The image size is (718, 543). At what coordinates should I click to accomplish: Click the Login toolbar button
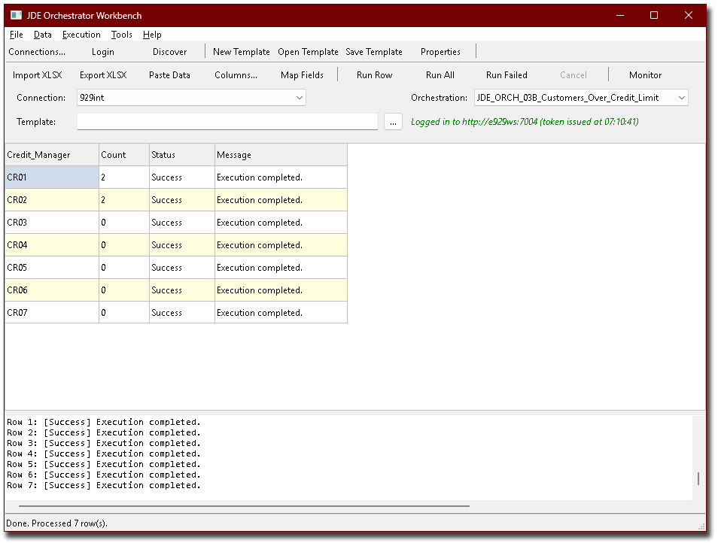click(x=102, y=52)
